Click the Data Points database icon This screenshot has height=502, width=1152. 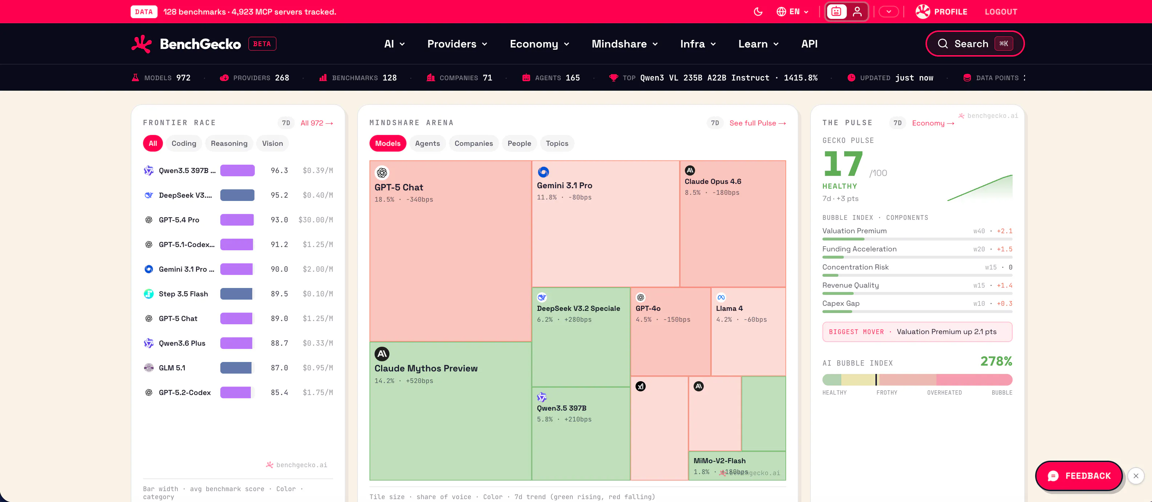[967, 77]
